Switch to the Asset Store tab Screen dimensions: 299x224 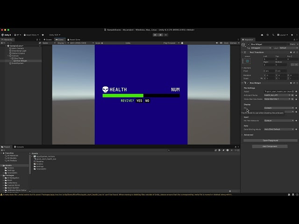tap(74, 40)
